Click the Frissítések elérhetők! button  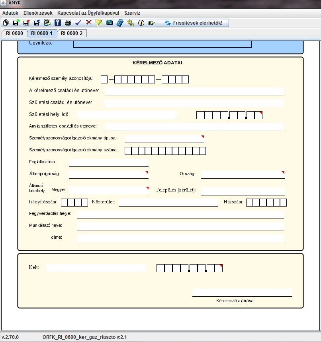pyautogui.click(x=196, y=23)
